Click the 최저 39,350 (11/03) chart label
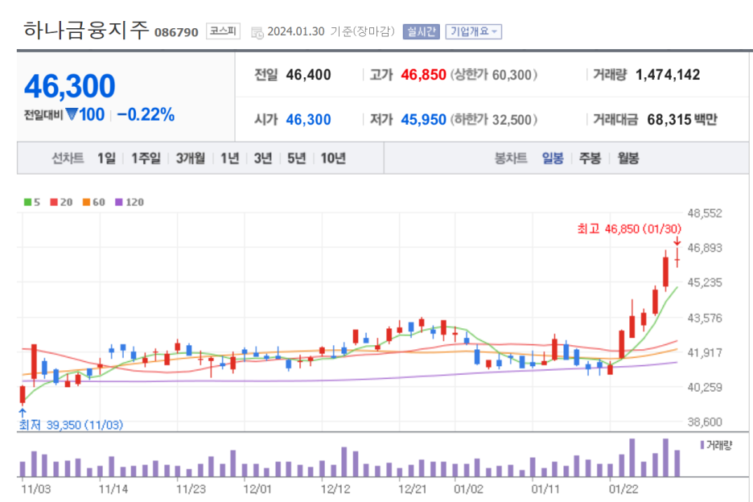753x502 pixels. click(71, 425)
